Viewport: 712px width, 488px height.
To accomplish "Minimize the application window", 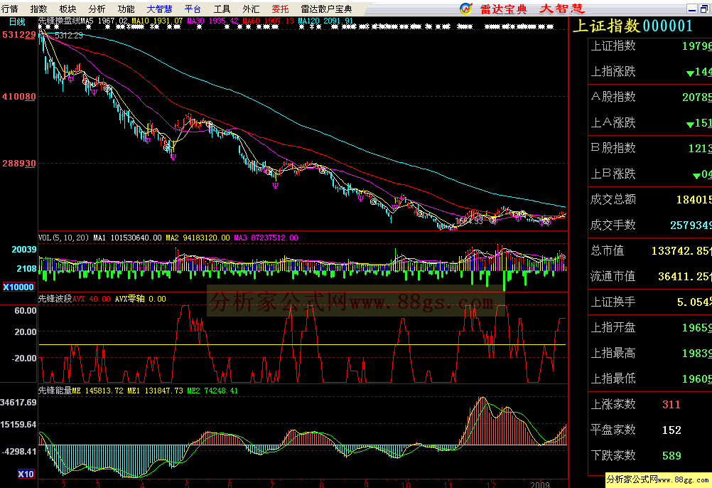I will coord(692,9).
